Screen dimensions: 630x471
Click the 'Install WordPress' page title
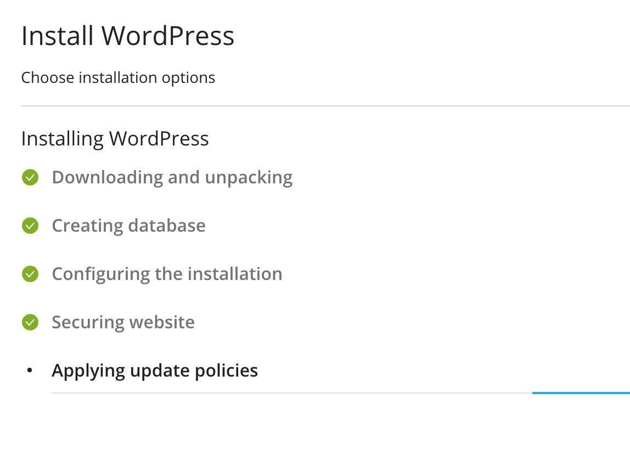pyautogui.click(x=128, y=36)
